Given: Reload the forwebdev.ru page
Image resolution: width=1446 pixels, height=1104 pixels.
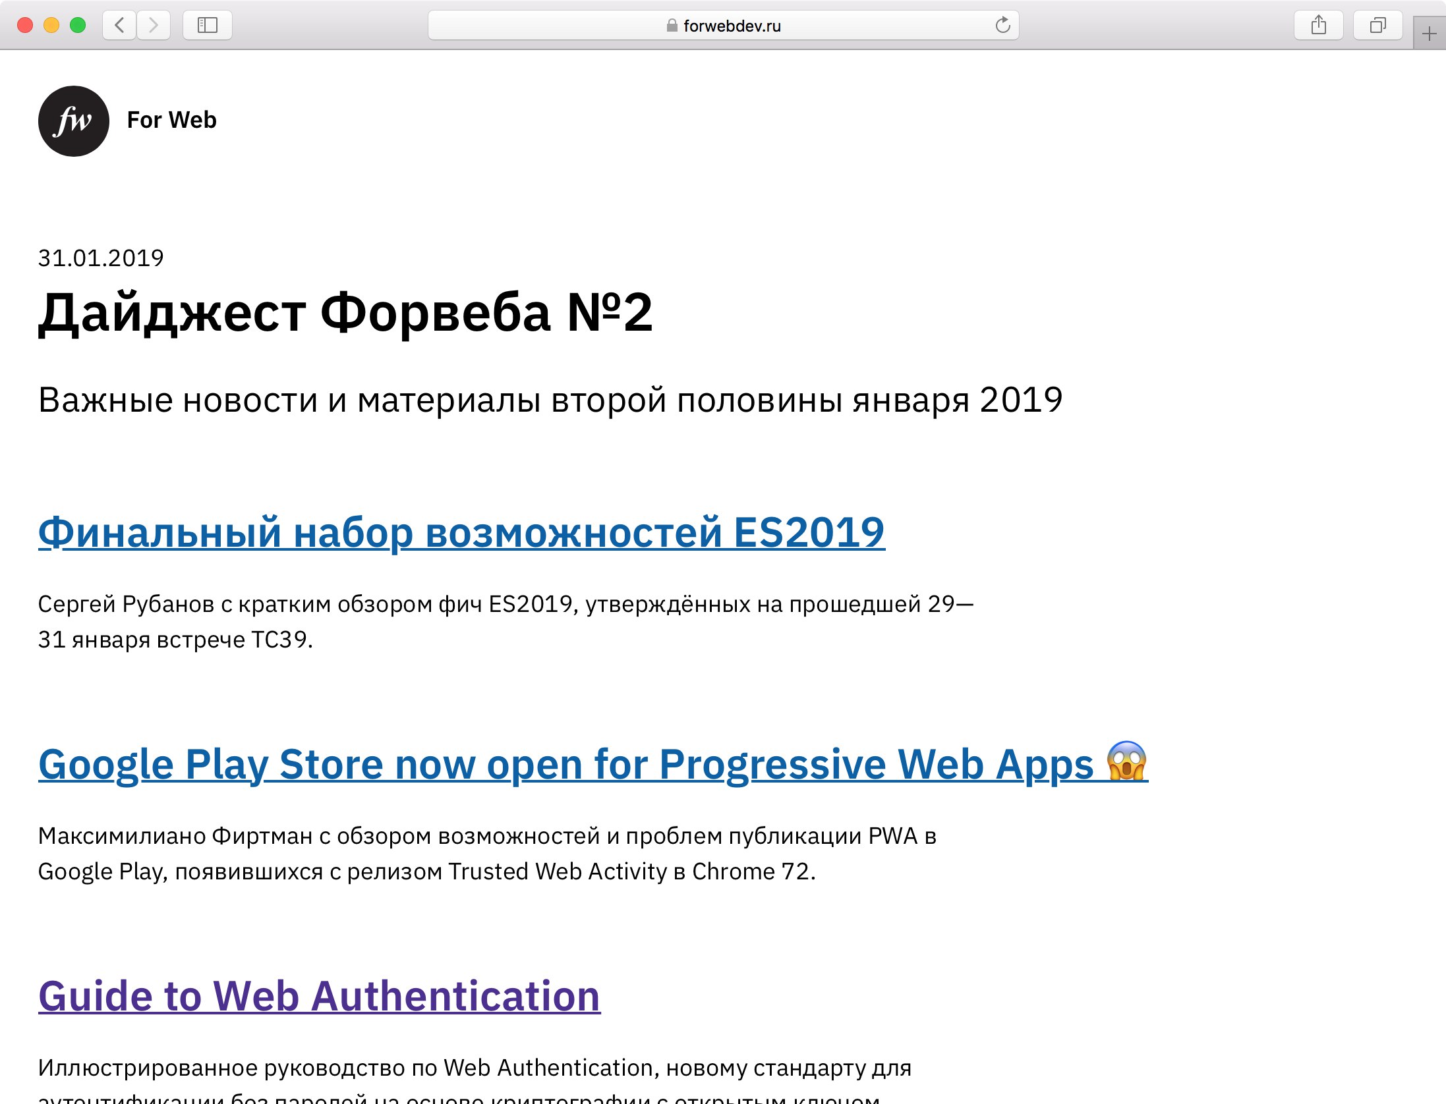Looking at the screenshot, I should pyautogui.click(x=1002, y=25).
